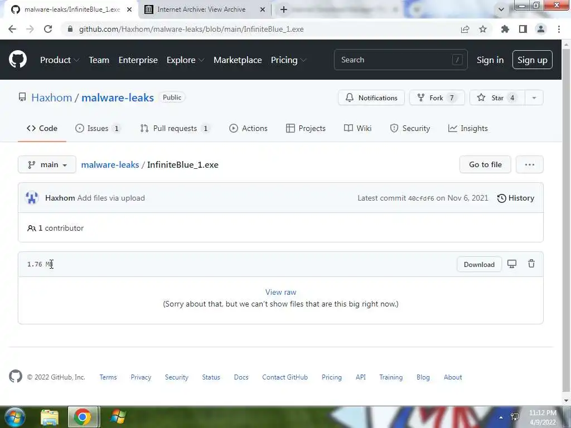The width and height of the screenshot is (571, 428).
Task: Click the Chrome icon in taskbar
Action: pos(83,417)
